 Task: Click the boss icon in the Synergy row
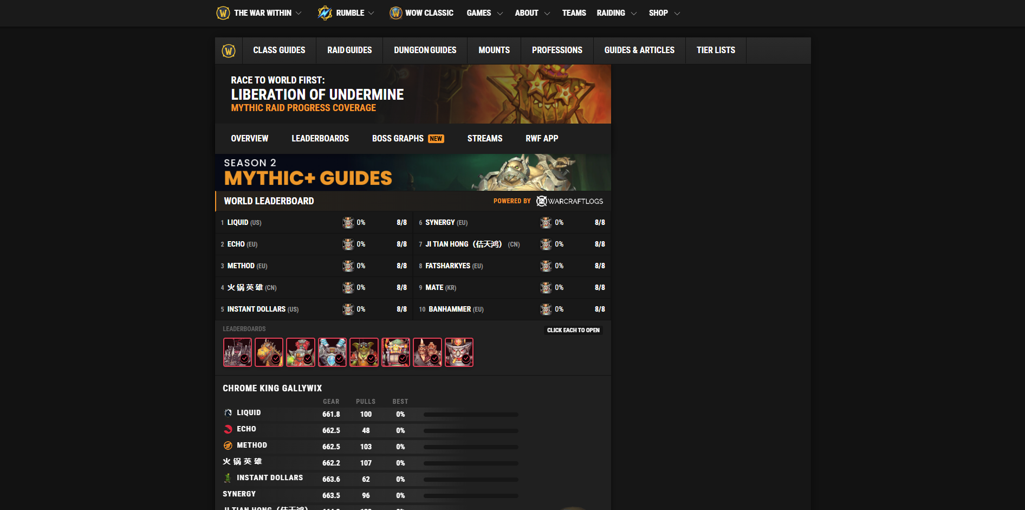click(x=546, y=223)
